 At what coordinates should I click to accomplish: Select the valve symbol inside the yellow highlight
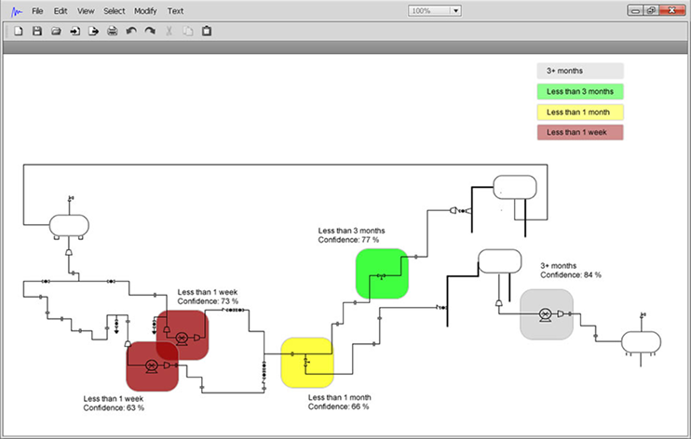(x=306, y=362)
